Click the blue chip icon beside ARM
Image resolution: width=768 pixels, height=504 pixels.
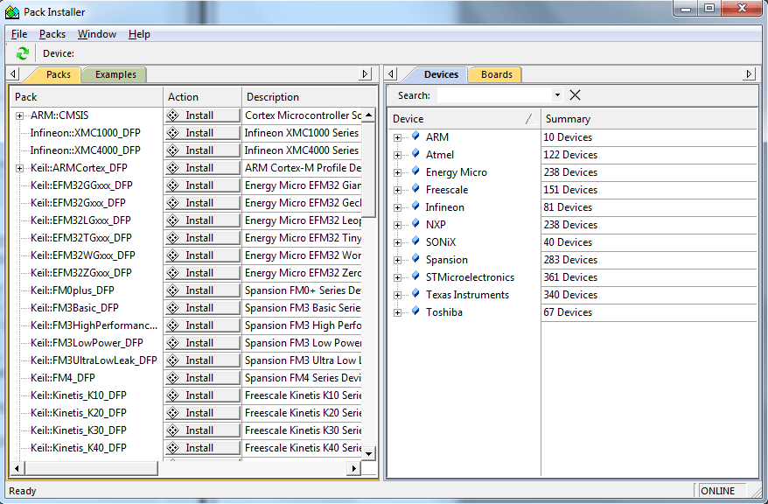click(415, 136)
